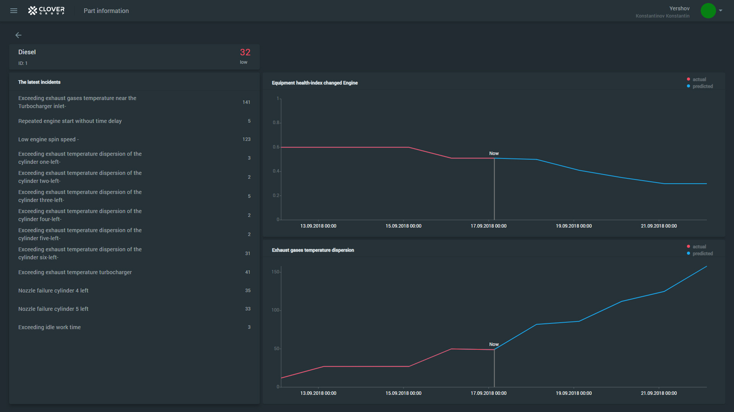
Task: Click the Now marker on temperature dispersion chart
Action: pyautogui.click(x=494, y=344)
